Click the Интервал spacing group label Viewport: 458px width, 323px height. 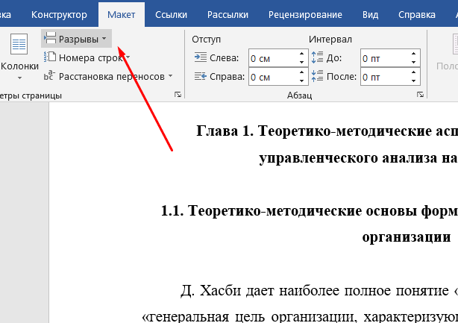point(330,40)
